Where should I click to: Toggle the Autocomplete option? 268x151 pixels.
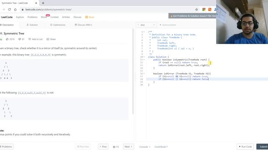[x=168, y=25]
